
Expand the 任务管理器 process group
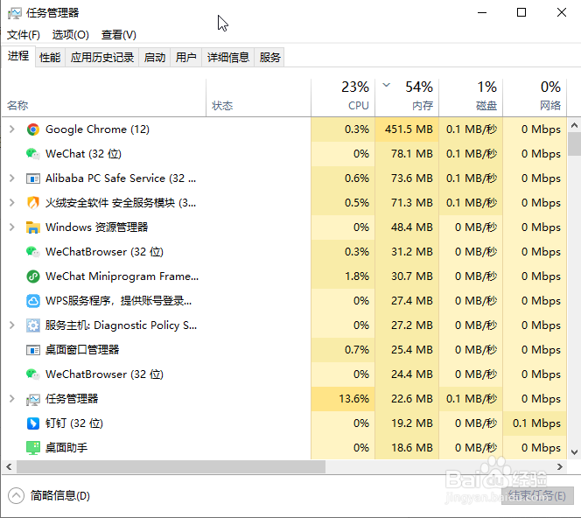11,399
